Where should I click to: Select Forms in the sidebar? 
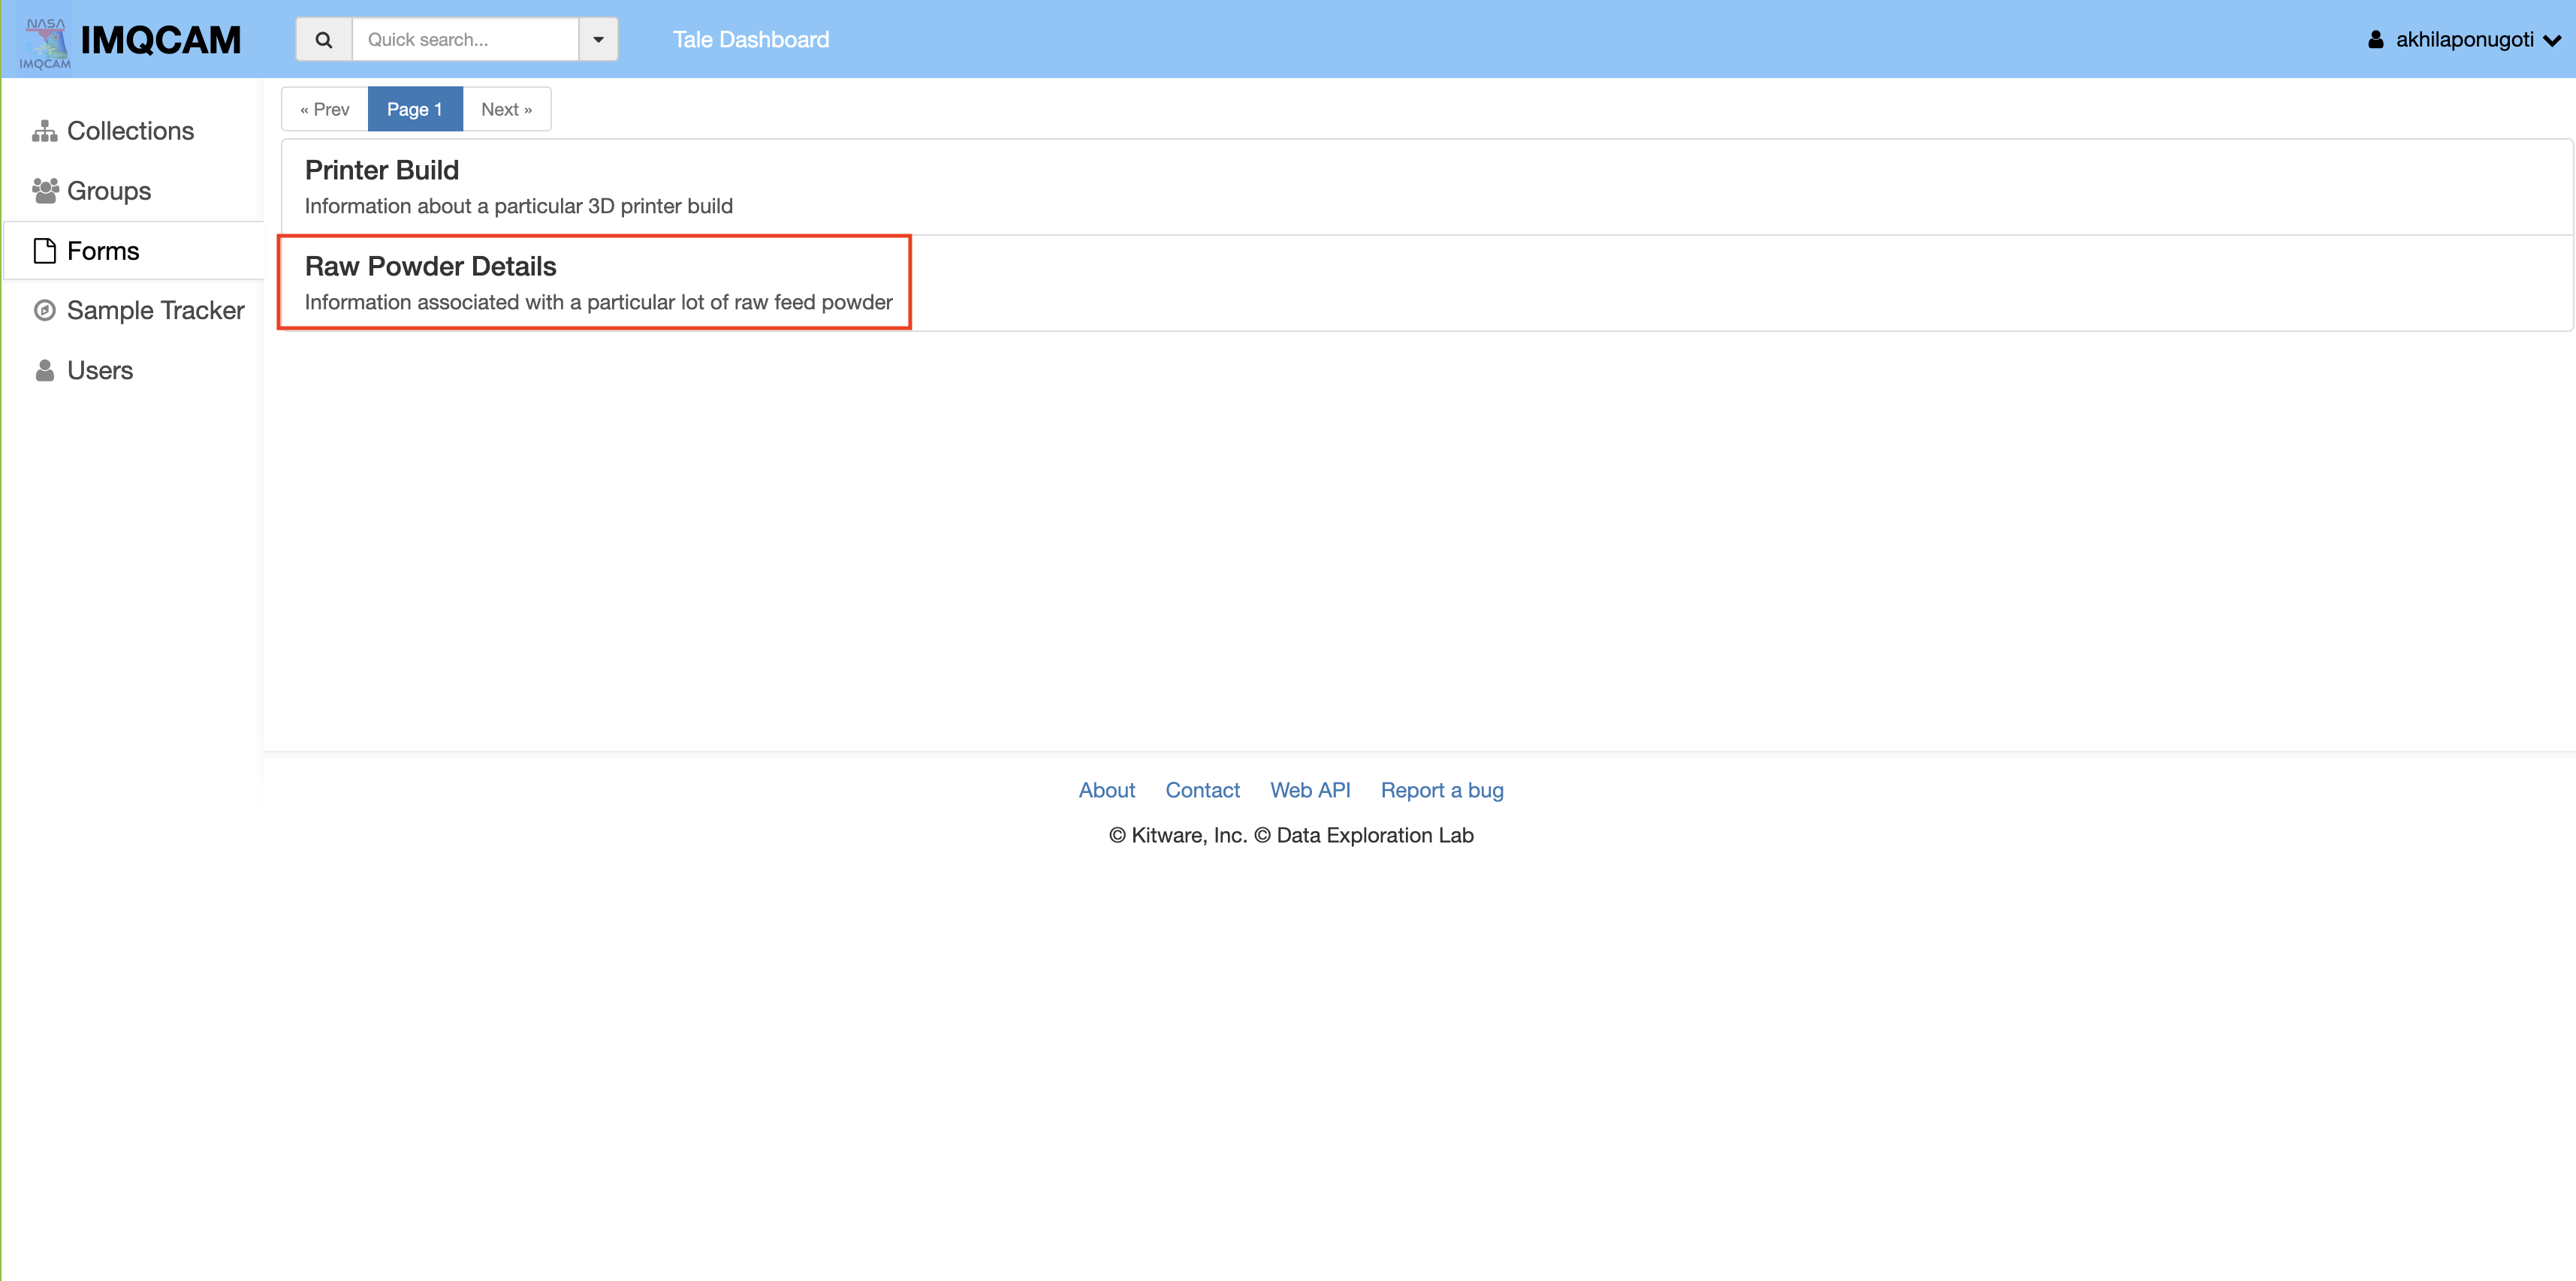[132, 251]
